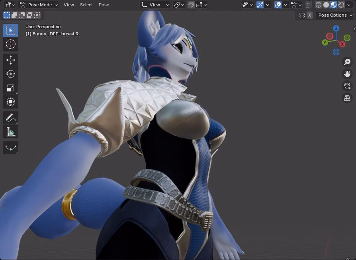Open the Pose menu
Screen dimensions: 356x260
point(104,5)
